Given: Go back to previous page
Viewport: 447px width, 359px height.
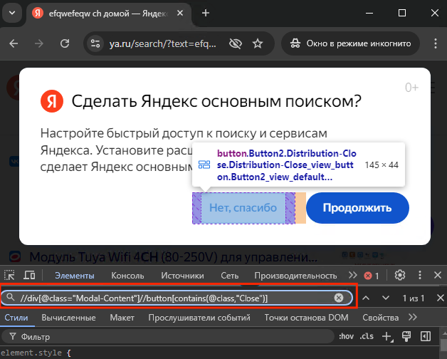Looking at the screenshot, I should 14,43.
